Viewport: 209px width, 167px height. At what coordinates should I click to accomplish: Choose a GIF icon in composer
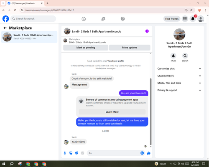(82, 153)
